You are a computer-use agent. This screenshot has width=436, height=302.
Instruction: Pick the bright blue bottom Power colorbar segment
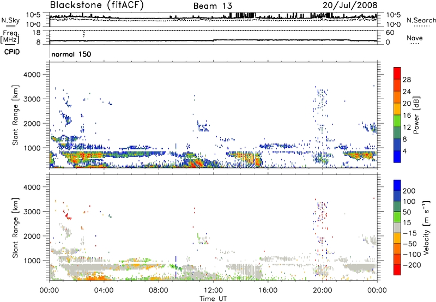[397, 156]
